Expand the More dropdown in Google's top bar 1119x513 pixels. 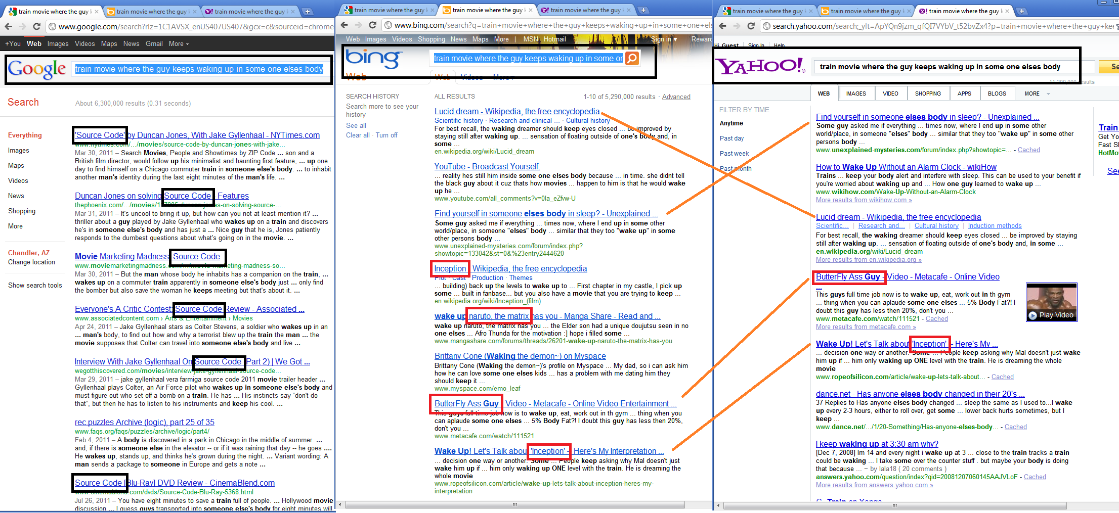[x=179, y=44]
